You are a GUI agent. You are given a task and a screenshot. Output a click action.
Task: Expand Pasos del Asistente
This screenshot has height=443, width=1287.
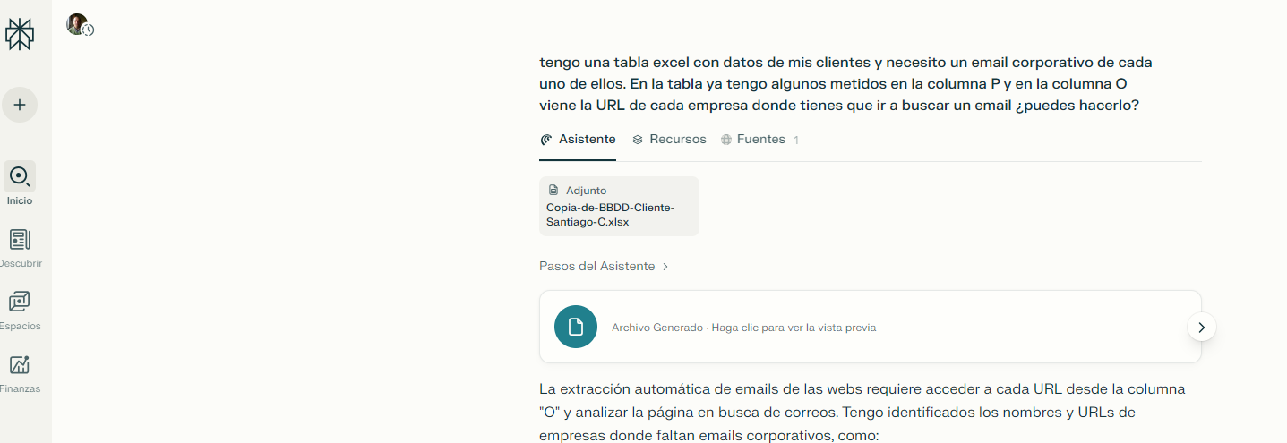[604, 266]
